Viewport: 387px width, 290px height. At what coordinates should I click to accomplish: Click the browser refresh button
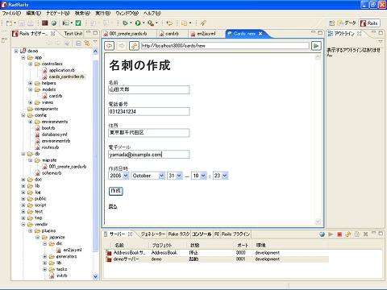[134, 46]
